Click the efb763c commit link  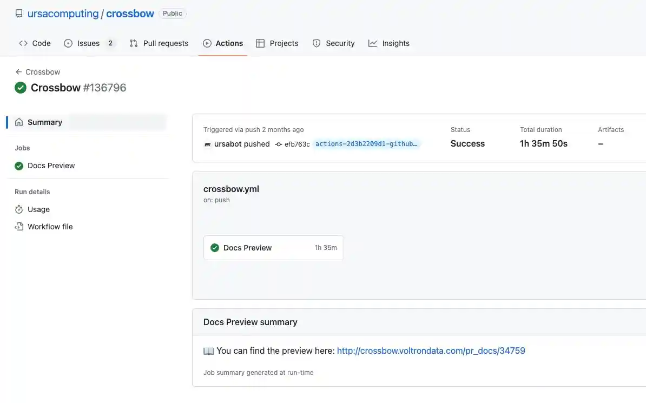click(x=296, y=144)
